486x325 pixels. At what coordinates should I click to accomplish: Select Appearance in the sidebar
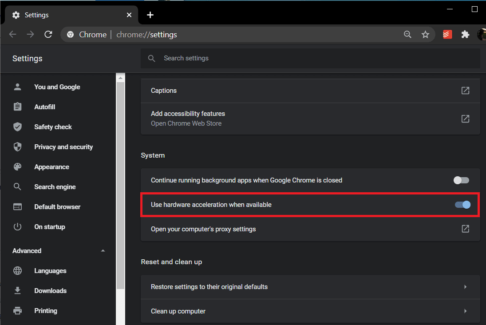51,167
